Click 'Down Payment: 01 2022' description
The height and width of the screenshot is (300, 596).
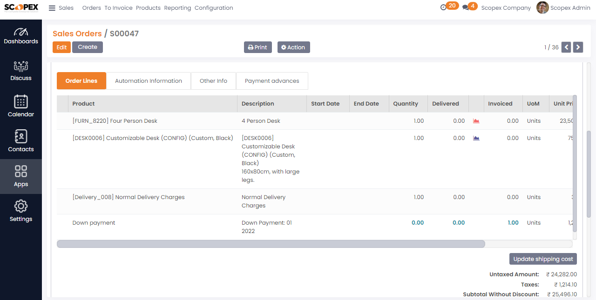[267, 227]
